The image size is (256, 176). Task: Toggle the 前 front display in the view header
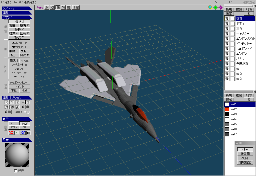pyautogui.click(x=69, y=7)
